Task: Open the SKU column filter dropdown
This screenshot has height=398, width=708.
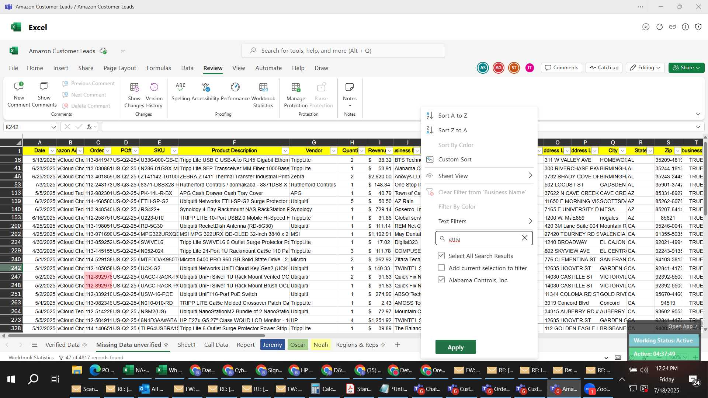Action: tap(174, 151)
